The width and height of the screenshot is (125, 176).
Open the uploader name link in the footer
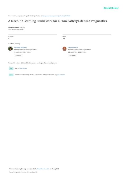click(x=43, y=169)
